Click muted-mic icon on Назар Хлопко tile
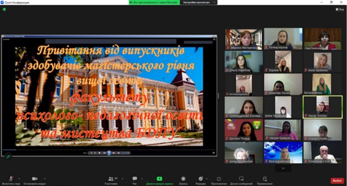The image size is (347, 186). tap(306, 116)
